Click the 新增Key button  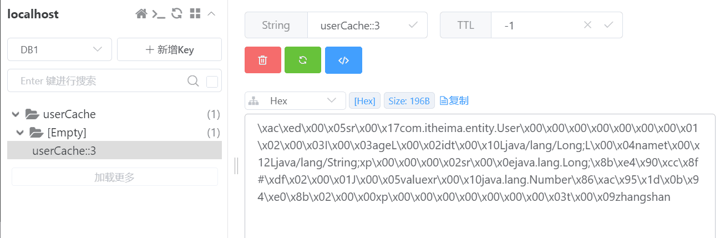169,49
